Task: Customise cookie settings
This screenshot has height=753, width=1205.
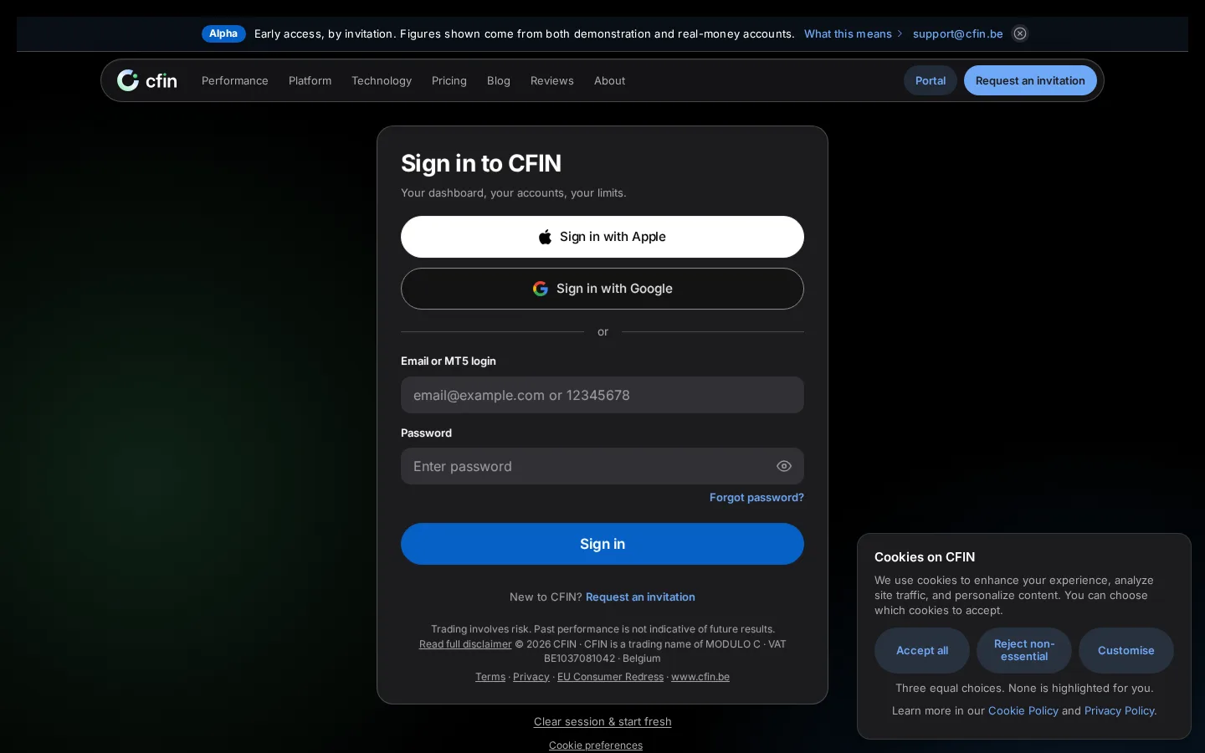Action: (1126, 650)
